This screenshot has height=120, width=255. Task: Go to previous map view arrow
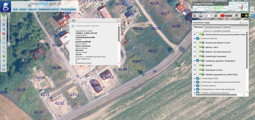point(4,61)
